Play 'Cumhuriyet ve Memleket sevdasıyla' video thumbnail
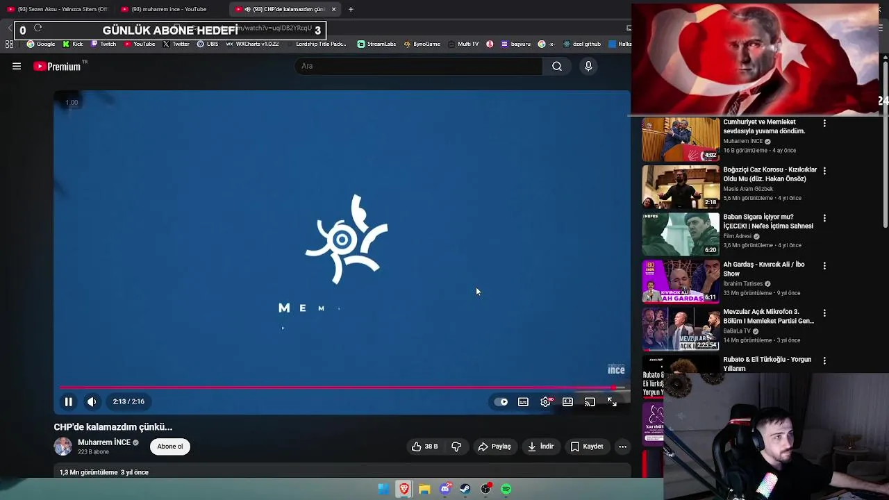 pos(681,140)
